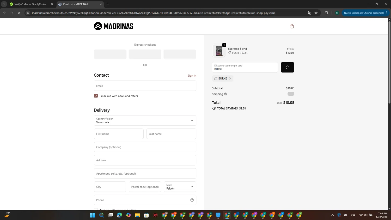Close the Checkout - MADRINAS tab
The width and height of the screenshot is (391, 220).
click(101, 4)
